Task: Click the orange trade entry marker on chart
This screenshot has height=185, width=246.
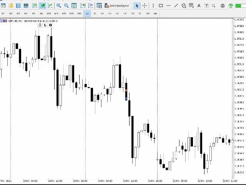Action: [126, 91]
